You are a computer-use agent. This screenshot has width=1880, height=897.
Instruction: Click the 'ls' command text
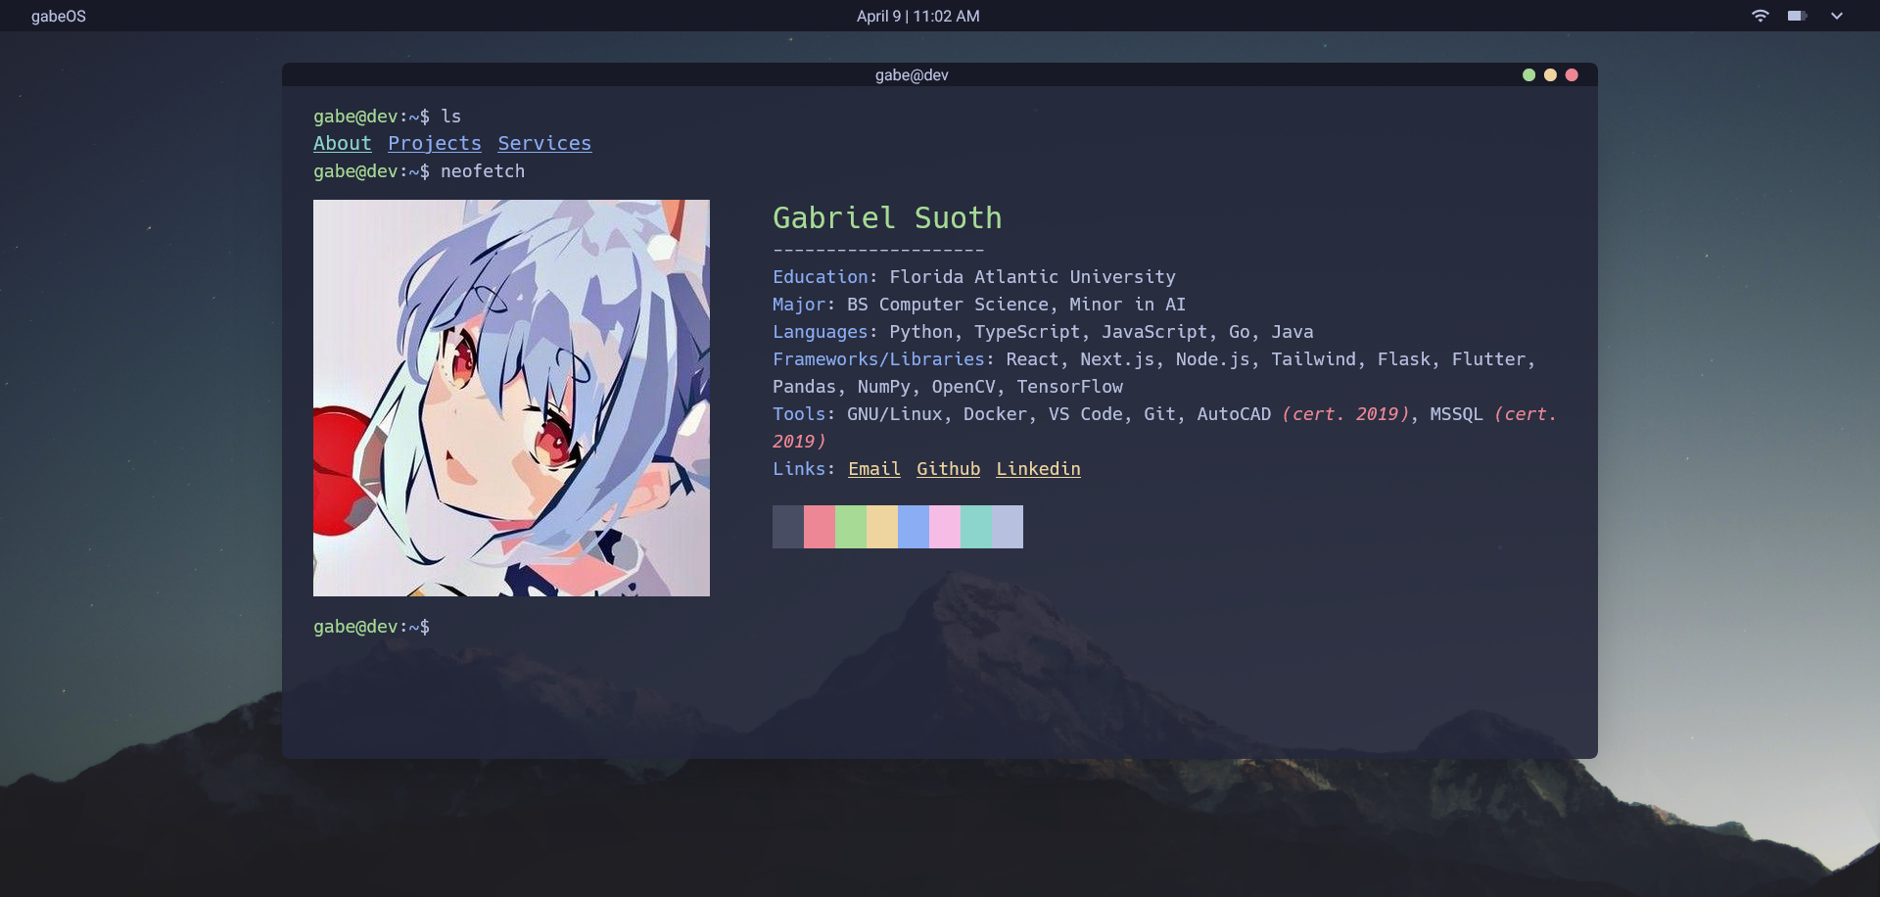tap(450, 117)
